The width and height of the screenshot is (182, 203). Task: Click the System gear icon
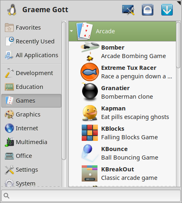tap(9, 183)
